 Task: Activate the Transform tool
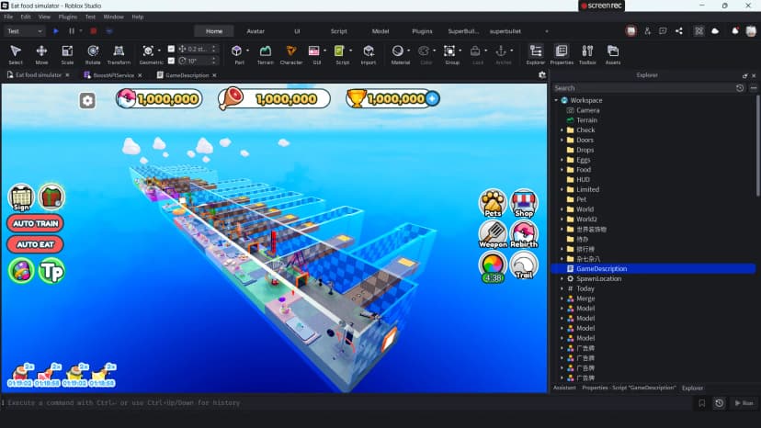(119, 54)
